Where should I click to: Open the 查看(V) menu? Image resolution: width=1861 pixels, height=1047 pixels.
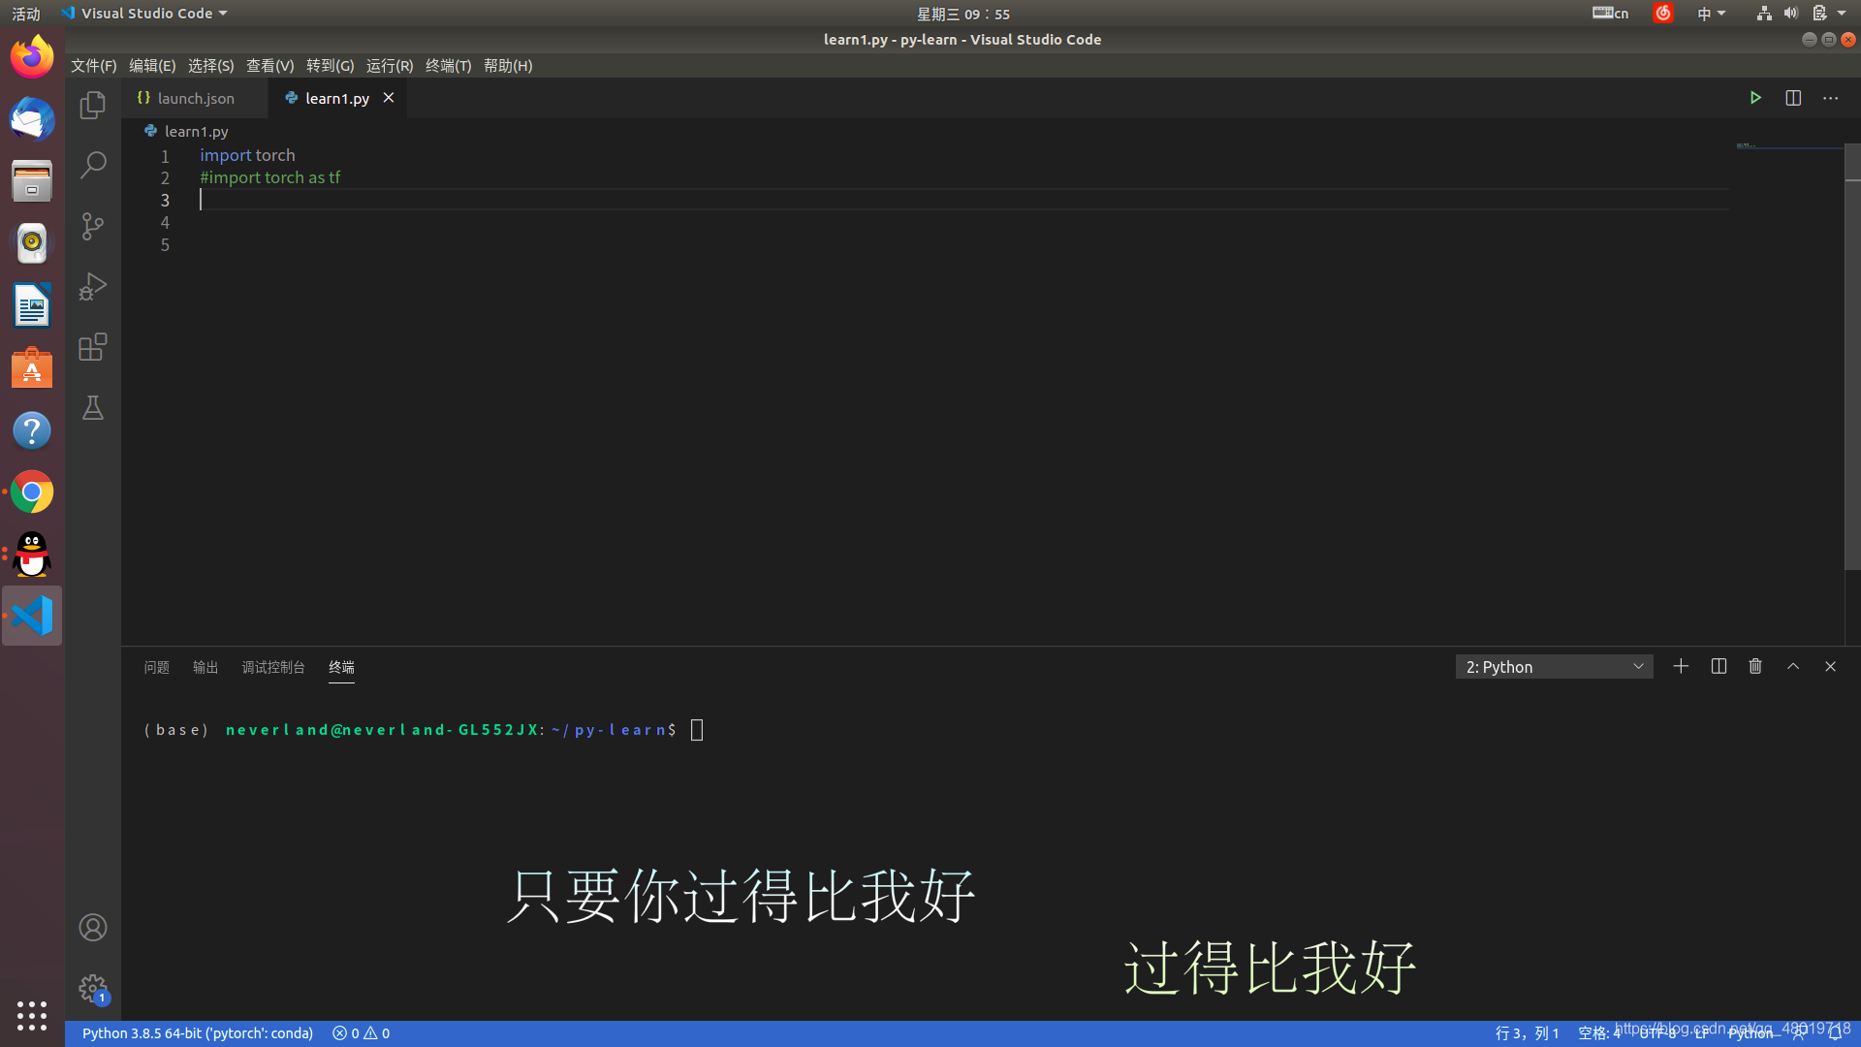tap(269, 66)
